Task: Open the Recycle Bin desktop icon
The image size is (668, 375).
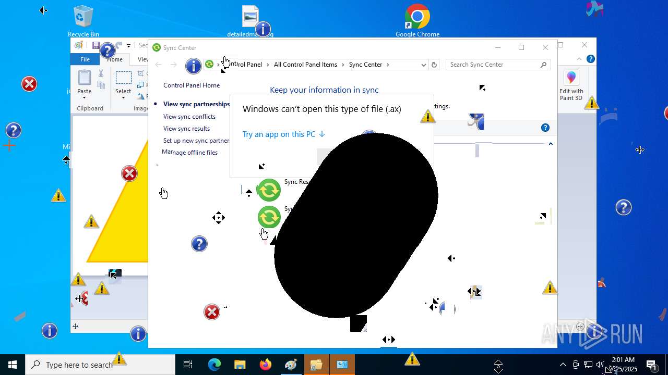Action: 83,21
